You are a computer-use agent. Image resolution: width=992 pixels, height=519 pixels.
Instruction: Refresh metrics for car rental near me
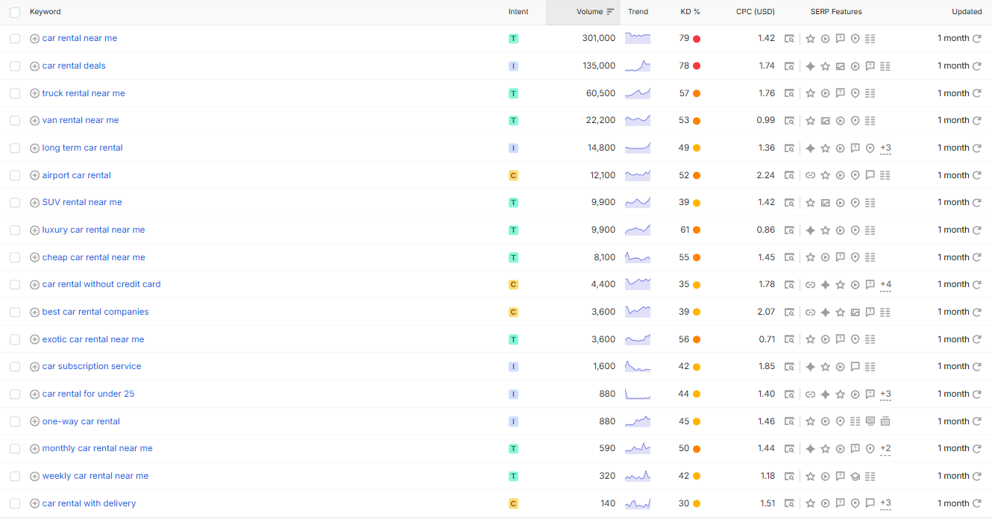(976, 39)
